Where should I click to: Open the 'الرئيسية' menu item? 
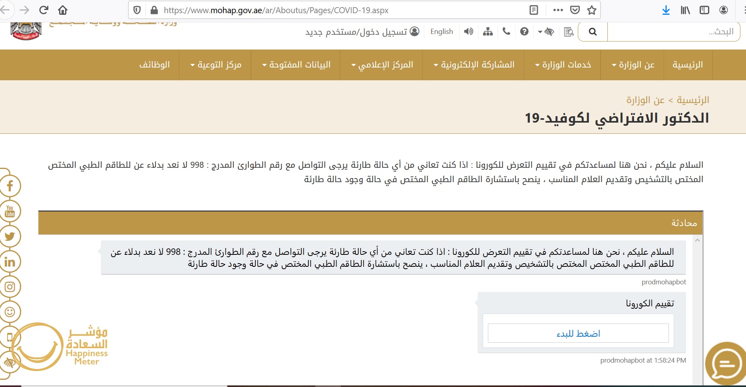pyautogui.click(x=687, y=65)
